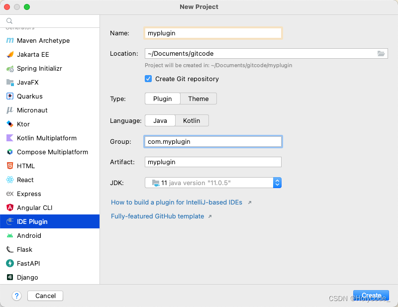This screenshot has width=398, height=307.
Task: Uncheck Create Git repository checkbox
Action: pyautogui.click(x=148, y=79)
